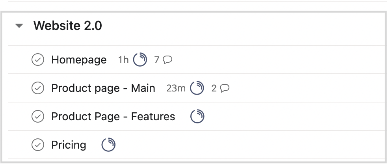Start timer icon on Product Page - Features
Image resolution: width=387 pixels, height=164 pixels.
197,116
